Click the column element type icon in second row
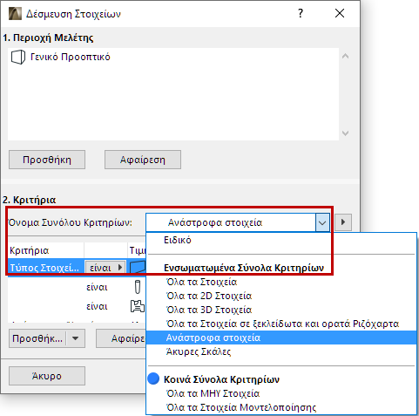This screenshot has height=416, width=419. coord(138,287)
